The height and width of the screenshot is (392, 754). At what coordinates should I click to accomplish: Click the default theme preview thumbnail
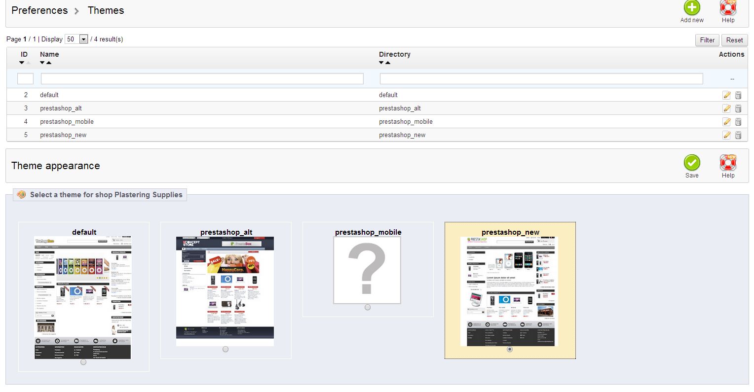(x=83, y=297)
